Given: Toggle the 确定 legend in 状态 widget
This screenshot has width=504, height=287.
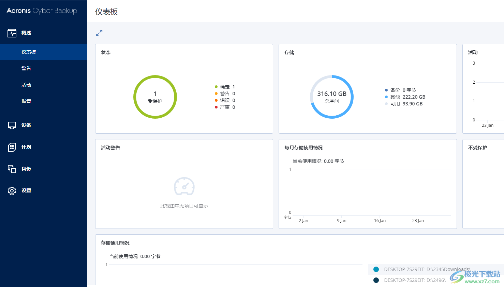Looking at the screenshot, I should 225,86.
